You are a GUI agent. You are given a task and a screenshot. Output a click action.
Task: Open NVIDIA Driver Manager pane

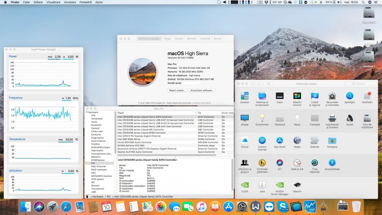[280, 188]
